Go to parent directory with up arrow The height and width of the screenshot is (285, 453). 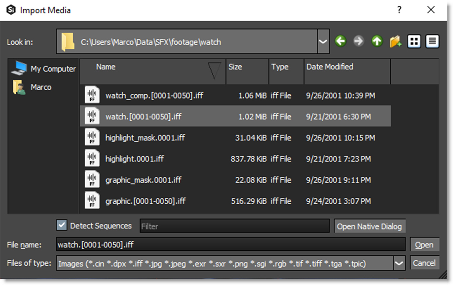377,41
